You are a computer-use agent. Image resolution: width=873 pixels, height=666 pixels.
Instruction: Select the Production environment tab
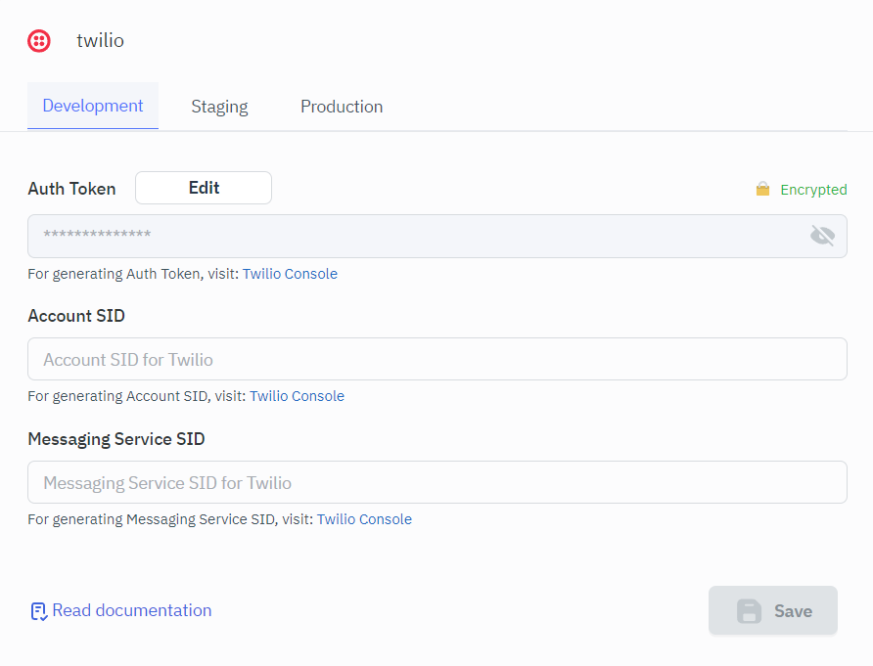coord(342,107)
